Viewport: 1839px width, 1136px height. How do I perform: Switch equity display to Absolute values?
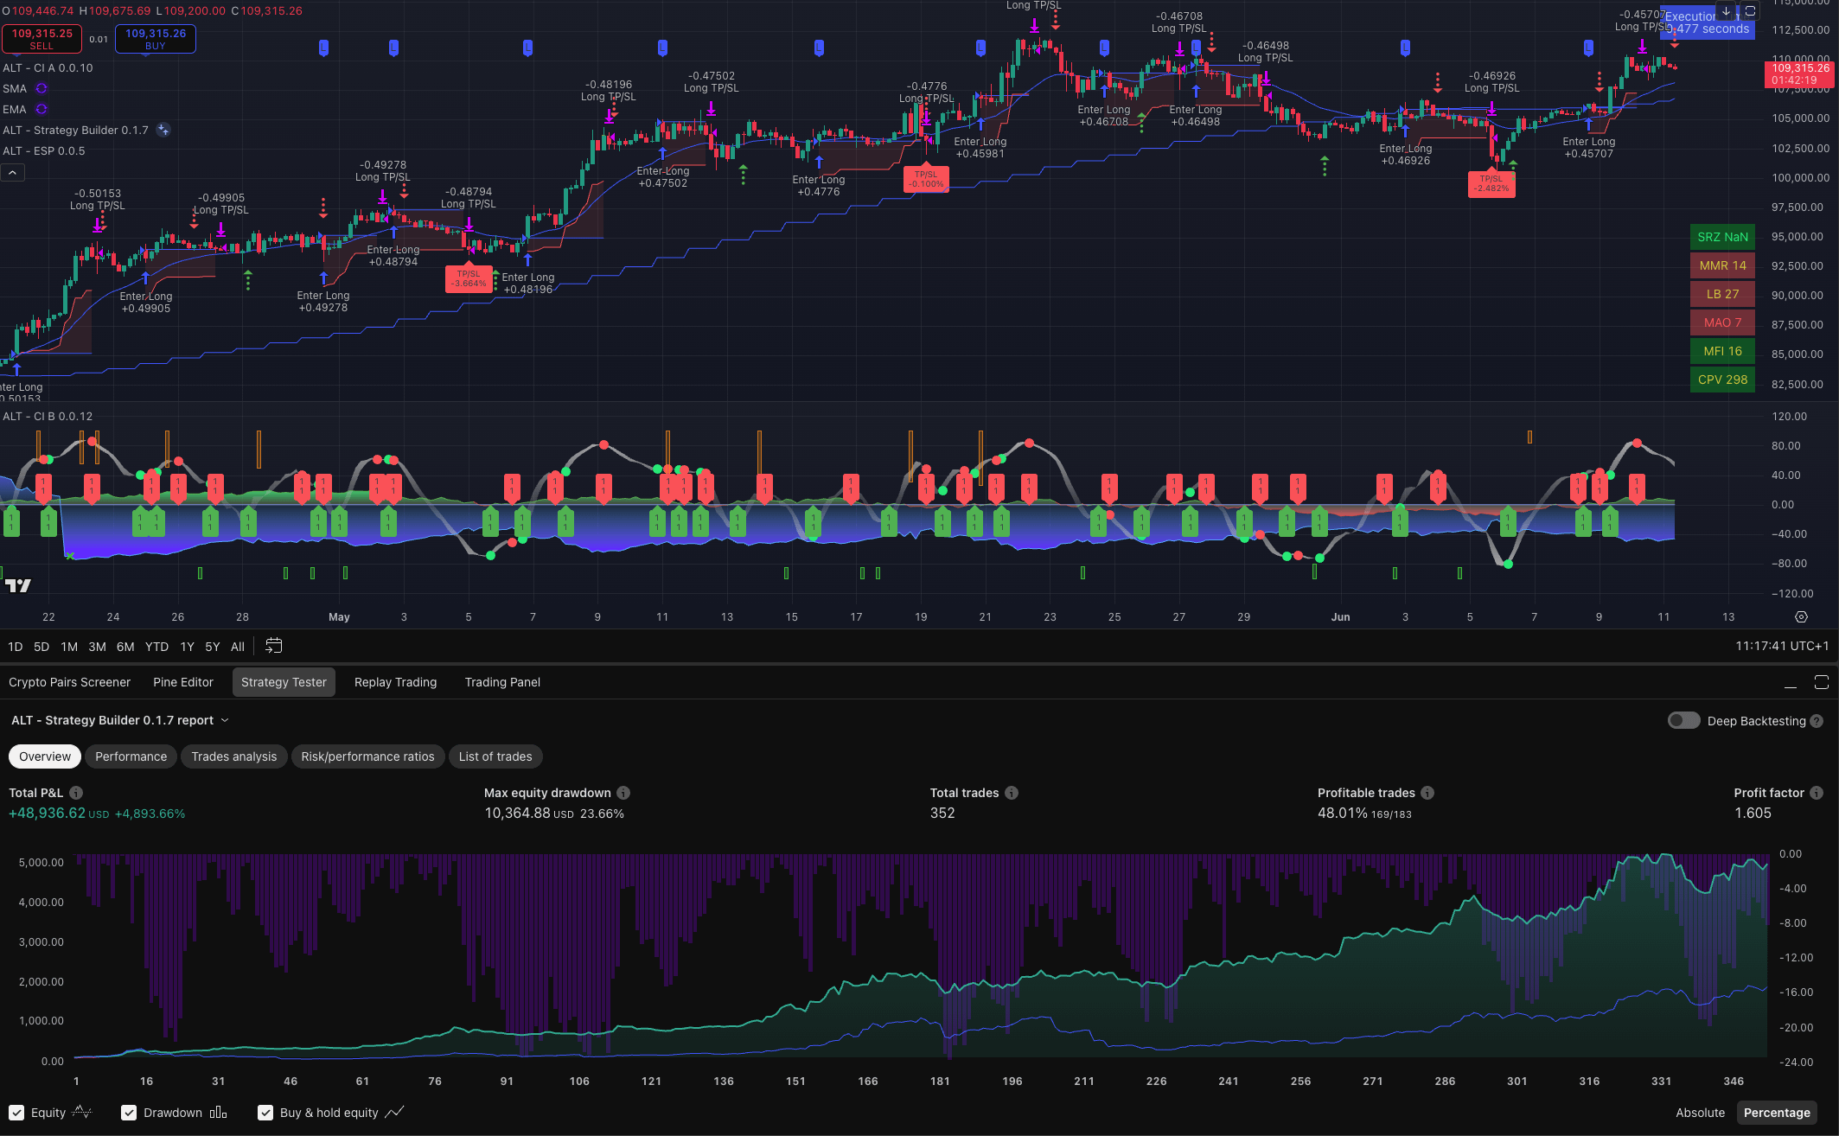coord(1700,1113)
